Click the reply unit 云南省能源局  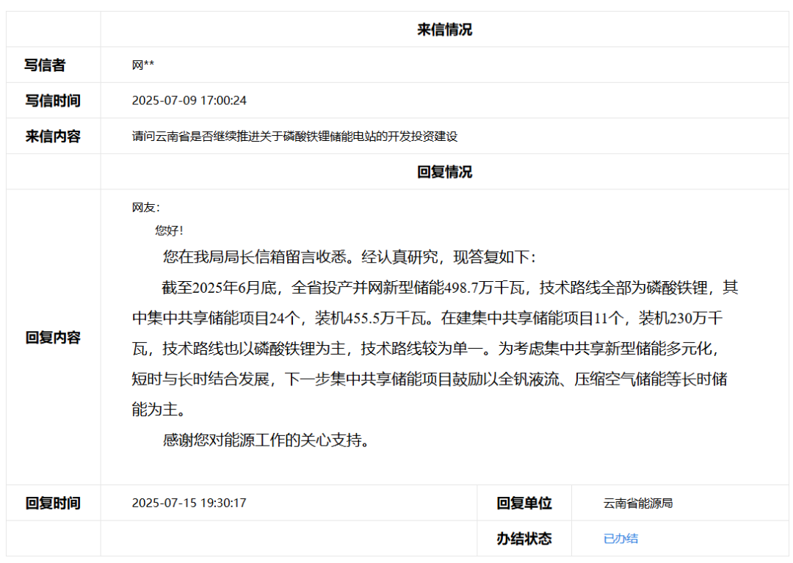638,504
